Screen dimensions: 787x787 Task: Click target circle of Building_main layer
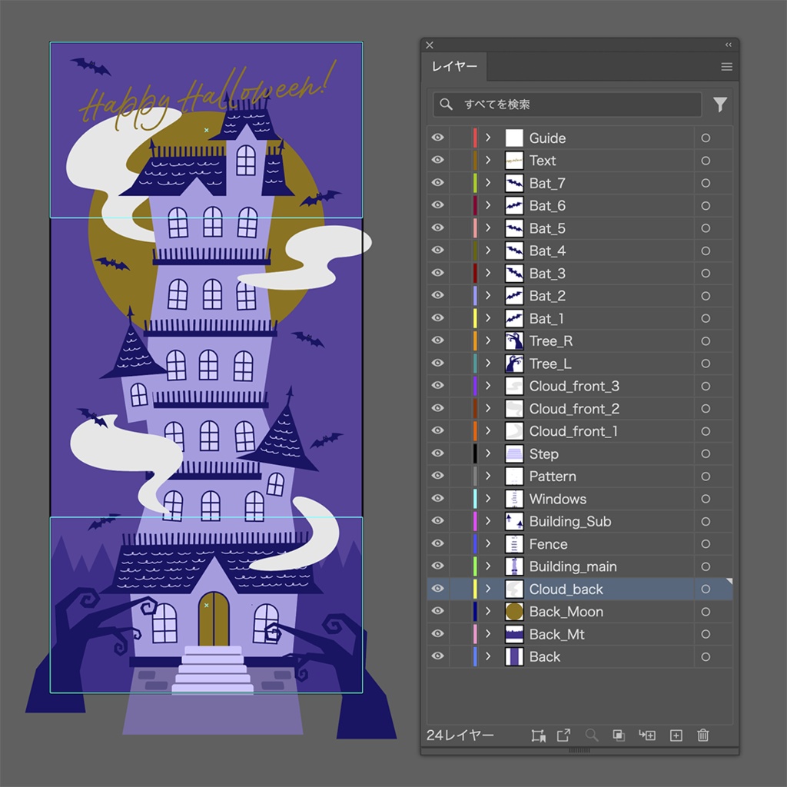click(706, 566)
